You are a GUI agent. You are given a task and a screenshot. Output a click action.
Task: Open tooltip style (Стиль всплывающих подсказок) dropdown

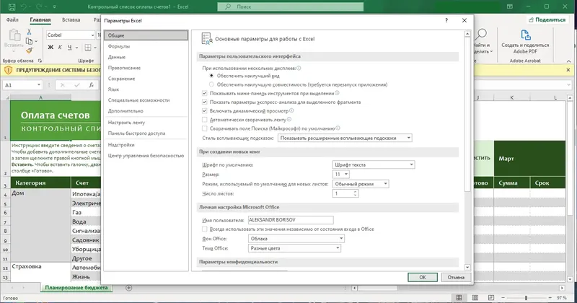[x=345, y=138]
